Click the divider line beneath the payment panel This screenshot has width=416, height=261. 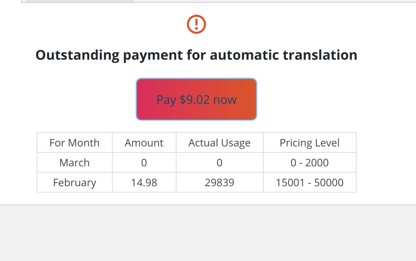(207, 205)
